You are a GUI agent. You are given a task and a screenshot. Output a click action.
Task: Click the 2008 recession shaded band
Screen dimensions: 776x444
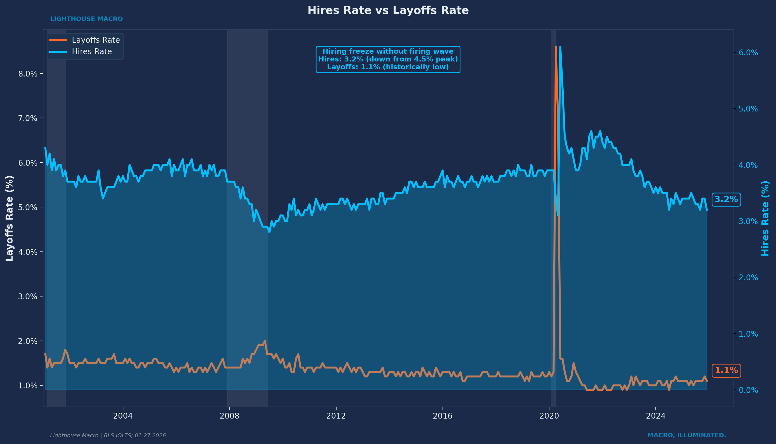[247, 122]
